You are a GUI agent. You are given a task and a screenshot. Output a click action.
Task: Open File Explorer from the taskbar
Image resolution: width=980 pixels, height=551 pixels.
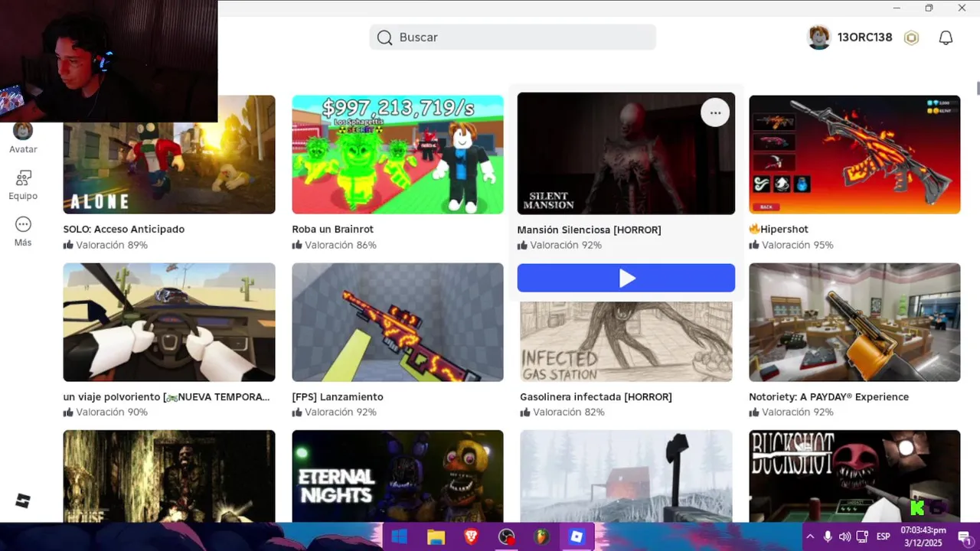(x=436, y=536)
